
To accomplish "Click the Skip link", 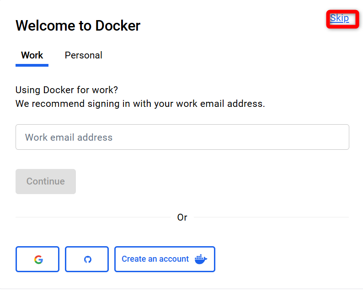I will click(339, 18).
